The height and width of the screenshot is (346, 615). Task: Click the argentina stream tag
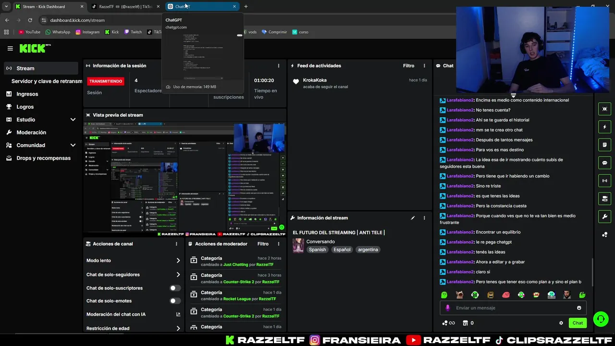(368, 250)
